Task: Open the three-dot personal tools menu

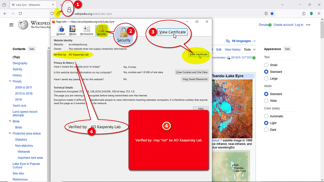Action: [x=308, y=25]
